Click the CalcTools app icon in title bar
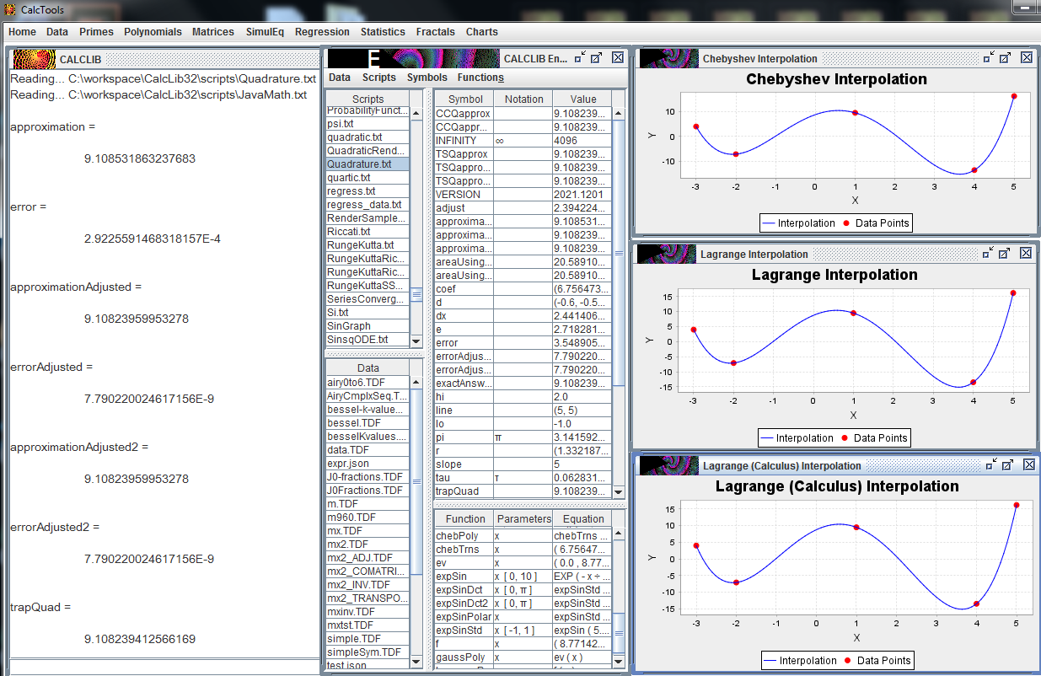Image resolution: width=1041 pixels, height=676 pixels. pos(10,10)
